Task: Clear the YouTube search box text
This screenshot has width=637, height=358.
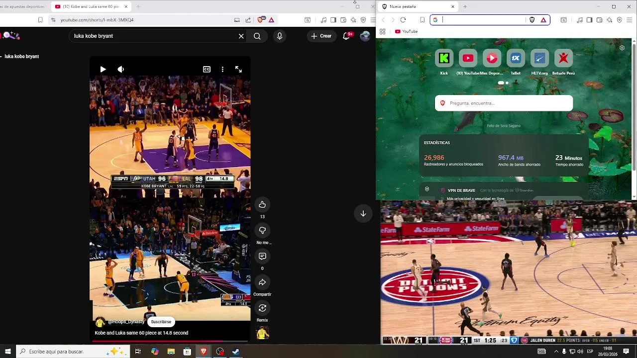Action: [x=241, y=36]
